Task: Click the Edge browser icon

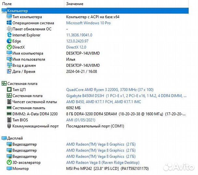Action: click(x=9, y=41)
